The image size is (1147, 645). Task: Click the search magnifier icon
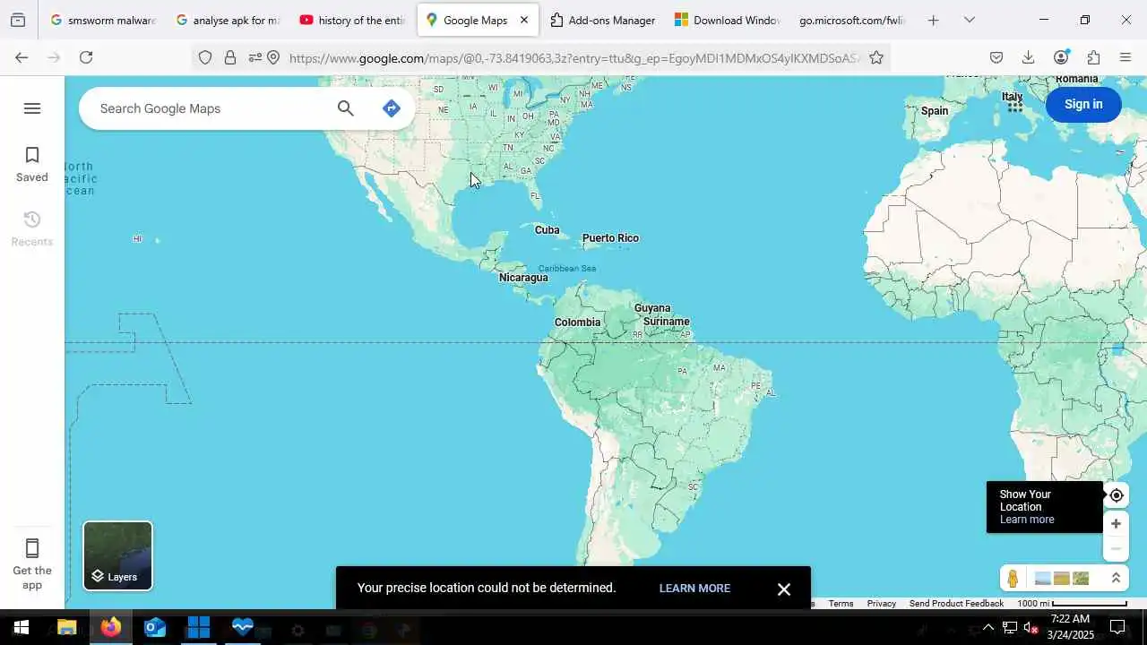click(x=346, y=108)
